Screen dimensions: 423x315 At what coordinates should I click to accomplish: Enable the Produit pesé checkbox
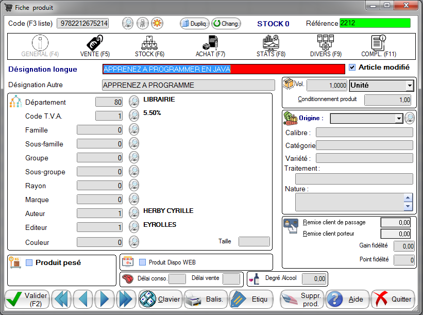coord(29,263)
